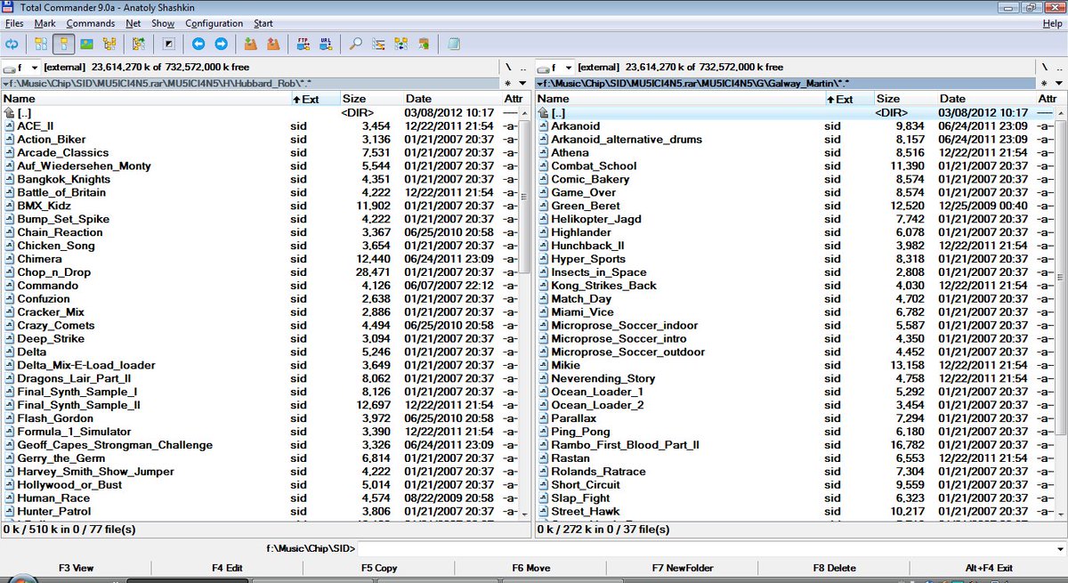Open right panel directory hotlist asterisk
The height and width of the screenshot is (583, 1068).
[x=1044, y=83]
